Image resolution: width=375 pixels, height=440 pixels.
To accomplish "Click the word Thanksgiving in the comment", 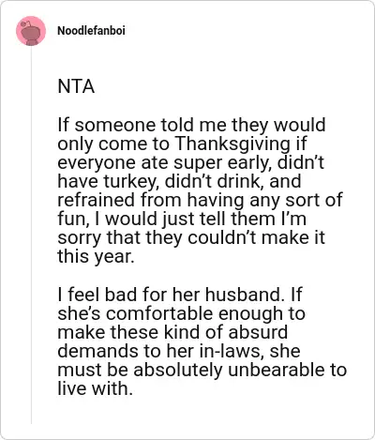I will pos(232,144).
